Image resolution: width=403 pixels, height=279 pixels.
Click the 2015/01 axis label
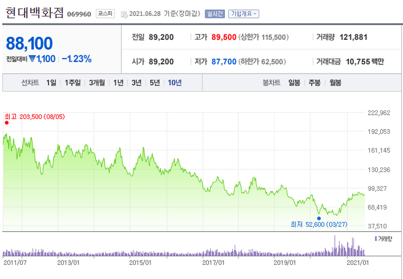140,263
